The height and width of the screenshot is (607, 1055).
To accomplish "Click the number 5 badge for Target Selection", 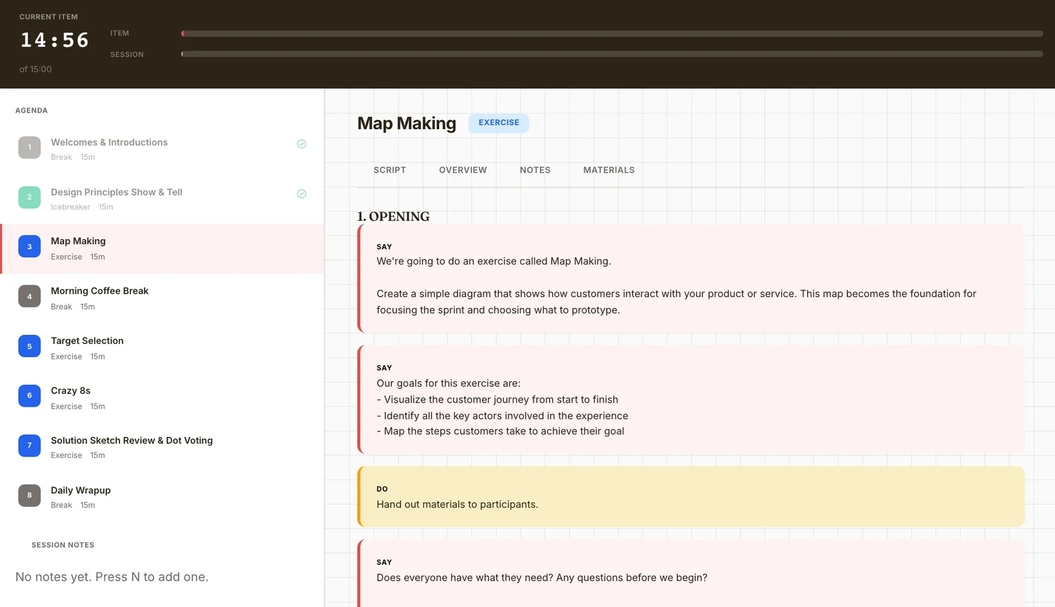I will [29, 346].
